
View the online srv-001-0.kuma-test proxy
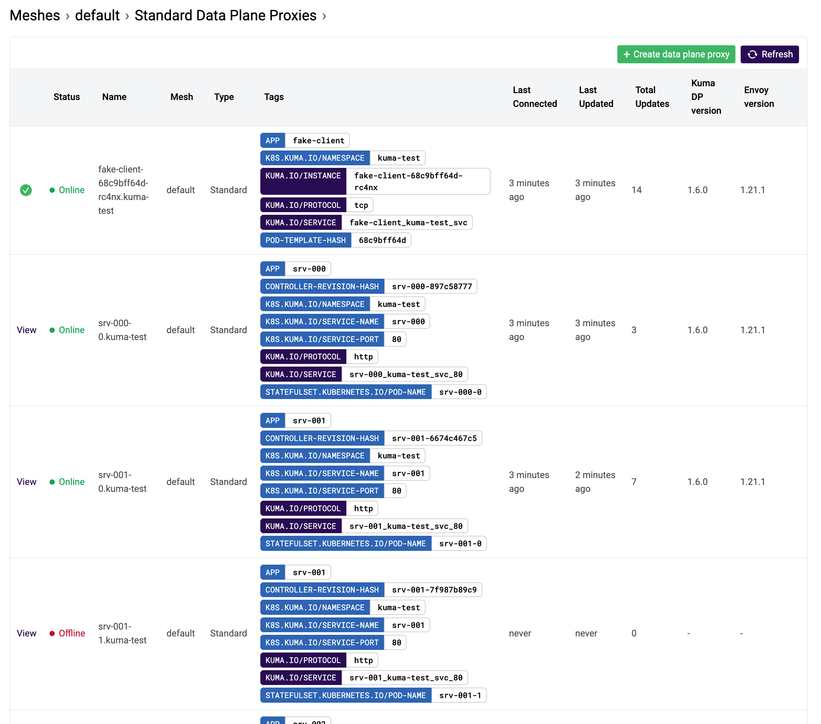[x=27, y=482]
